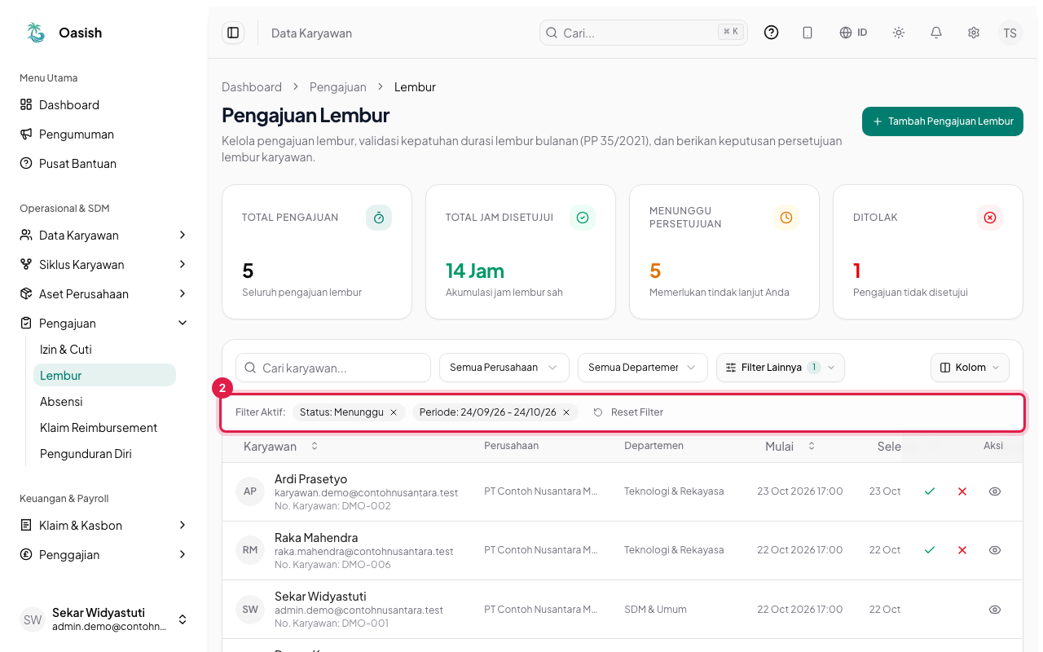The image size is (1043, 652).
Task: Toggle light theme sun icon
Action: (899, 33)
